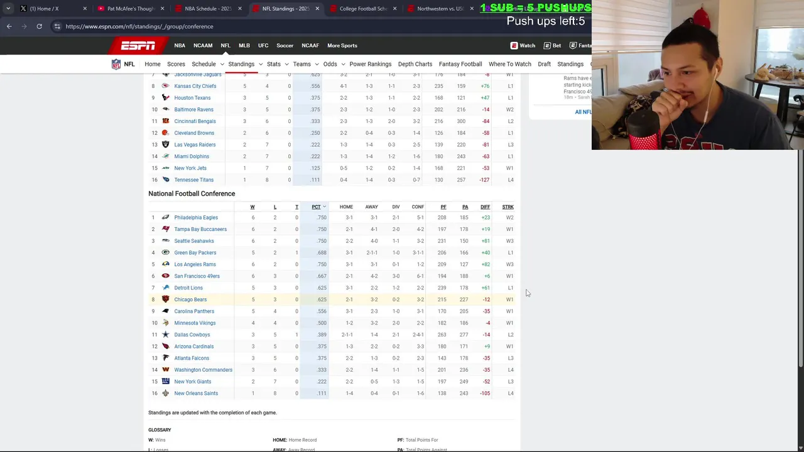Open the tab search chevron button
This screenshot has width=804, height=452.
(x=8, y=9)
